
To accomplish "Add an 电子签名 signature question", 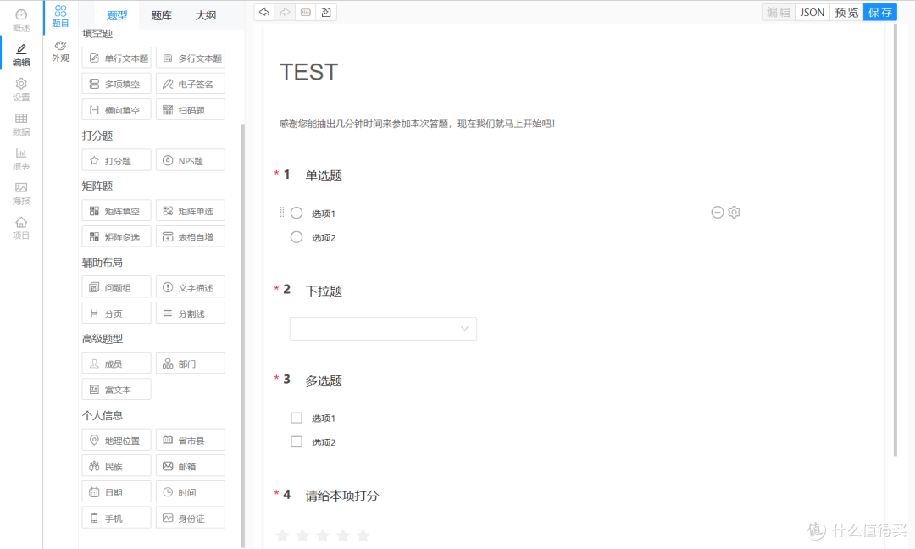I will point(191,84).
